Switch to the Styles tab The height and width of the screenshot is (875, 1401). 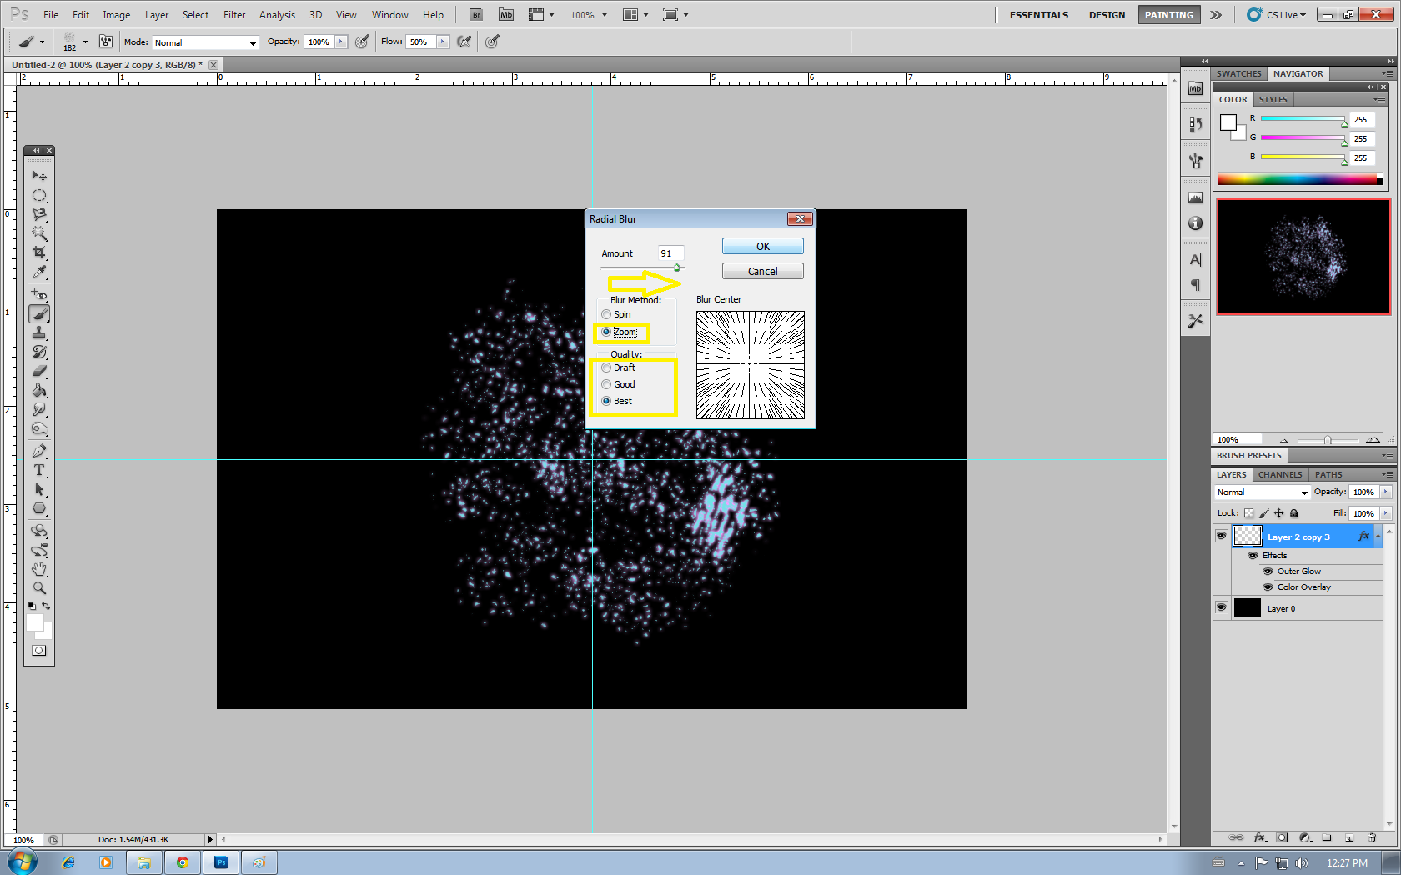[1273, 99]
